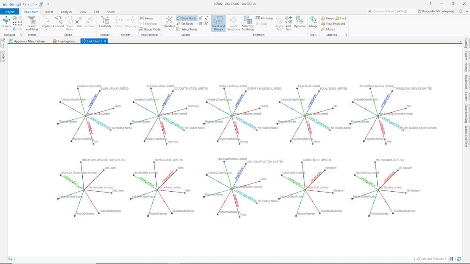The height and width of the screenshot is (264, 470).
Task: Click Group in the Relationships section
Action: click(147, 18)
